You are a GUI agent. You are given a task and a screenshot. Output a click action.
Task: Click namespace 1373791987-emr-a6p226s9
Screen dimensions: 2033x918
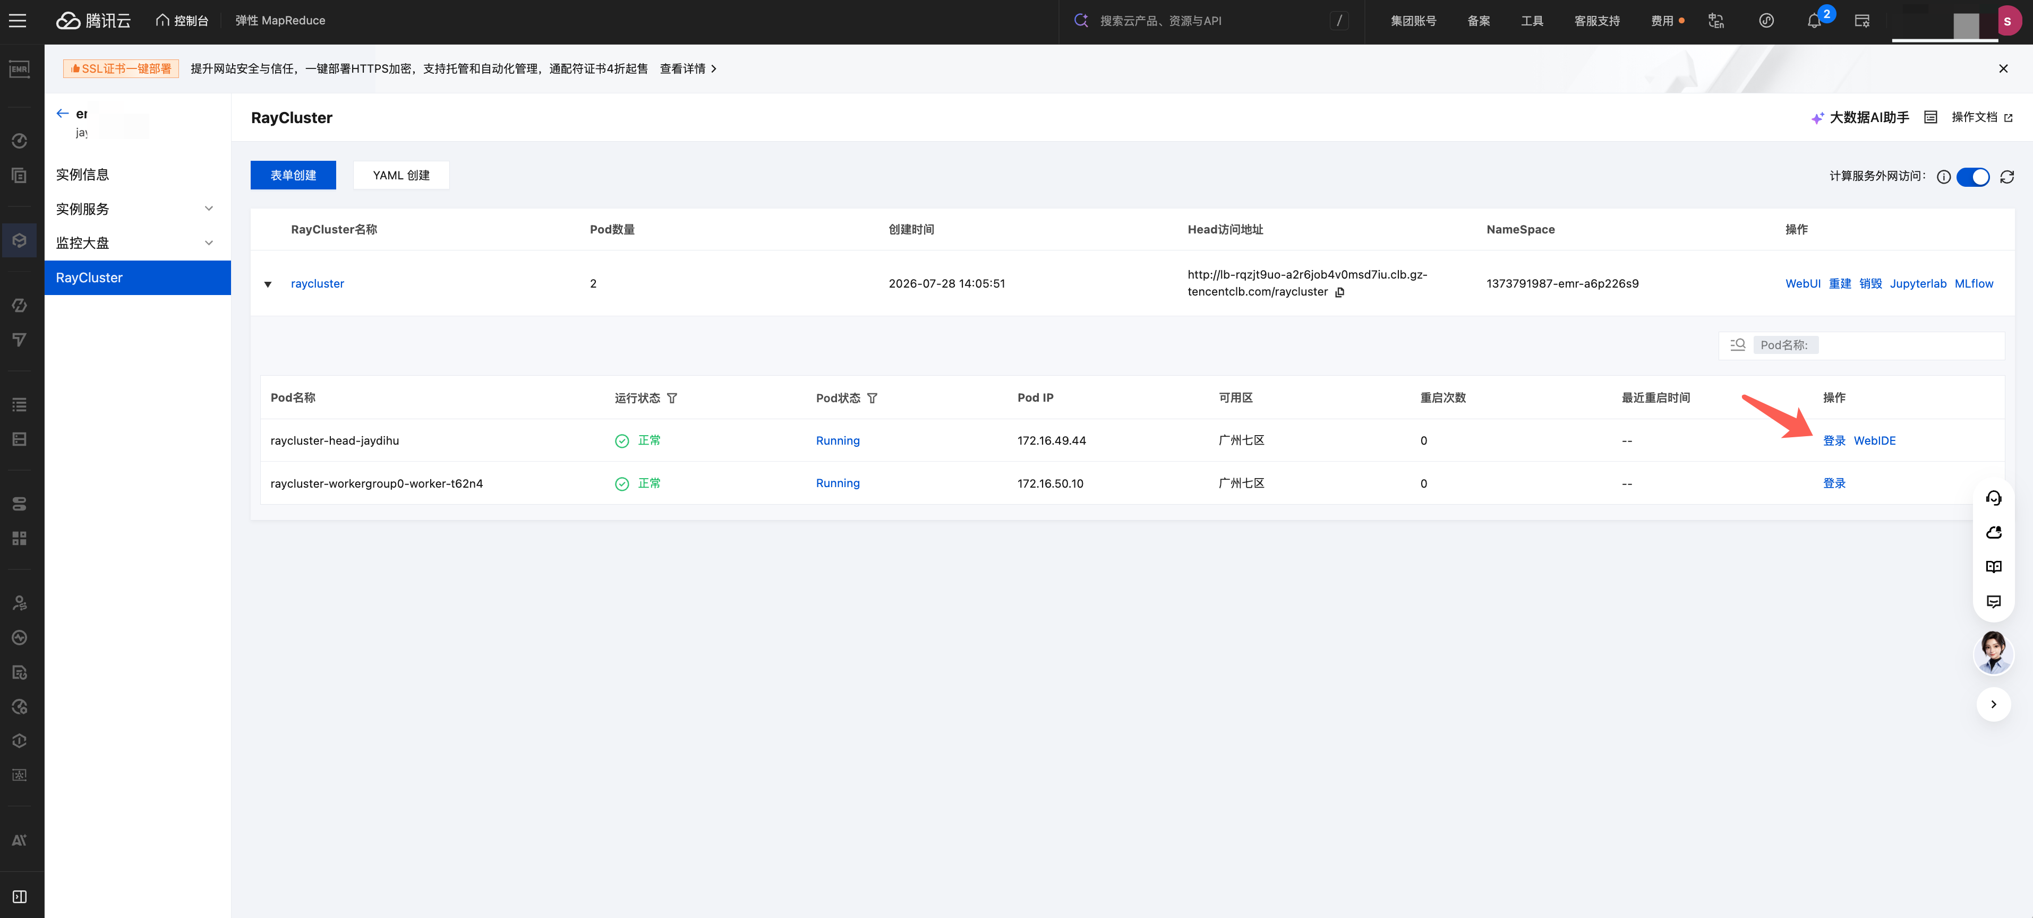point(1562,284)
